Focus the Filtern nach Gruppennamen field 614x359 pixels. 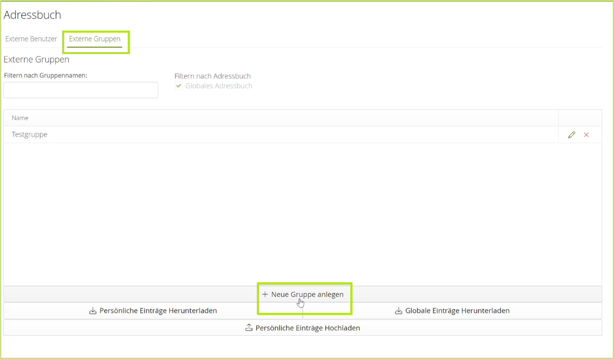click(x=81, y=90)
